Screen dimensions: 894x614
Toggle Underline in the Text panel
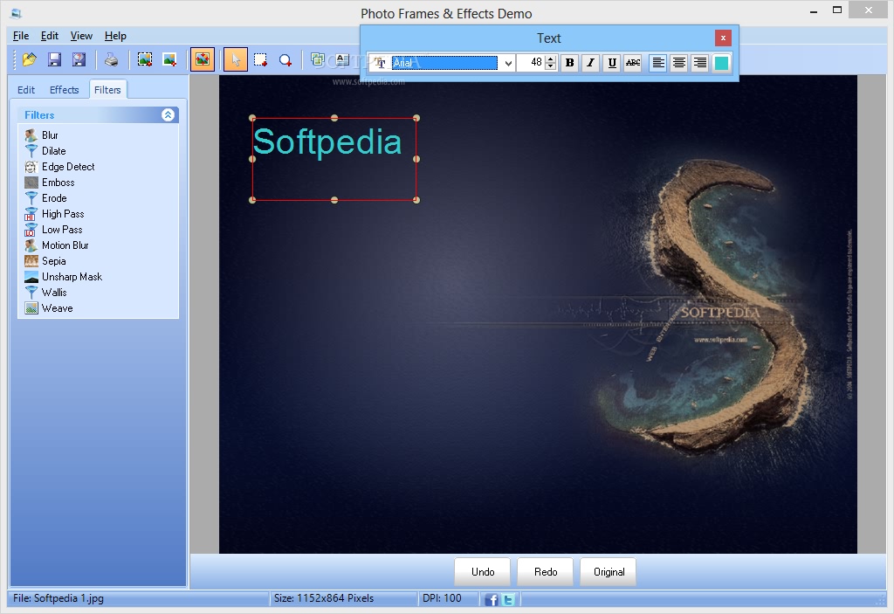click(x=612, y=63)
